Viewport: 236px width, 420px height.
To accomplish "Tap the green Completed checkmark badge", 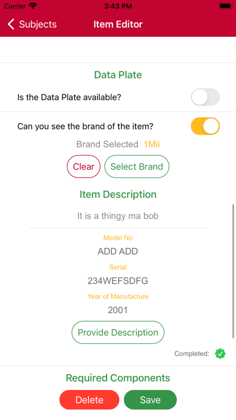I will [x=220, y=354].
